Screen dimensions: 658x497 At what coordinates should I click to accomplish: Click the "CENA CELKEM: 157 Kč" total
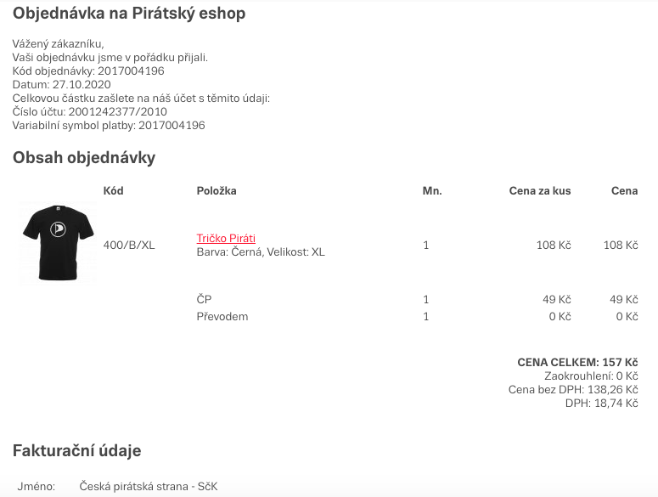[x=577, y=363]
